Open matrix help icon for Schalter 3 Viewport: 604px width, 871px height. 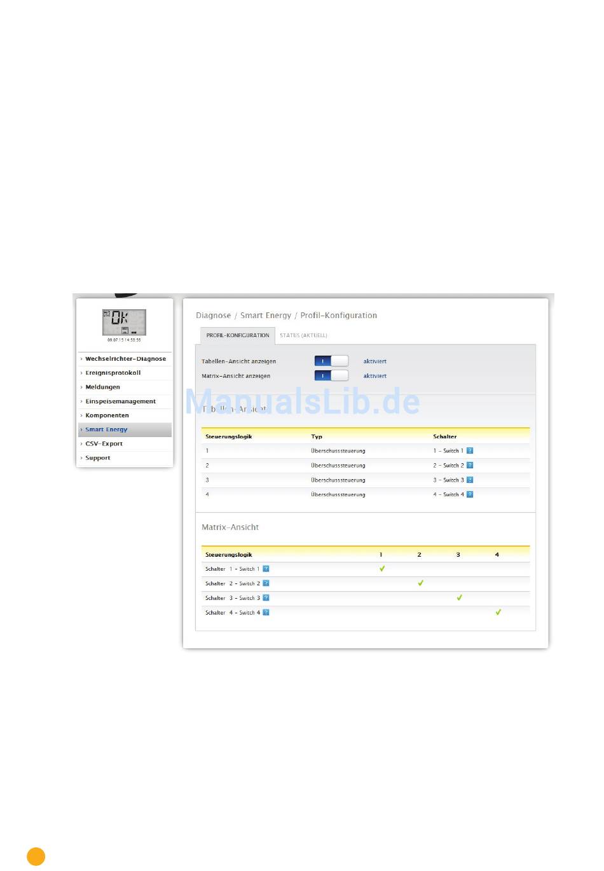point(266,598)
